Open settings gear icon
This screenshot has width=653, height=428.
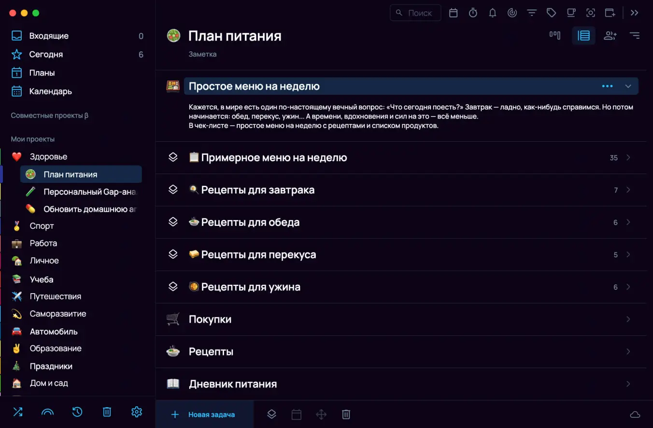point(137,412)
